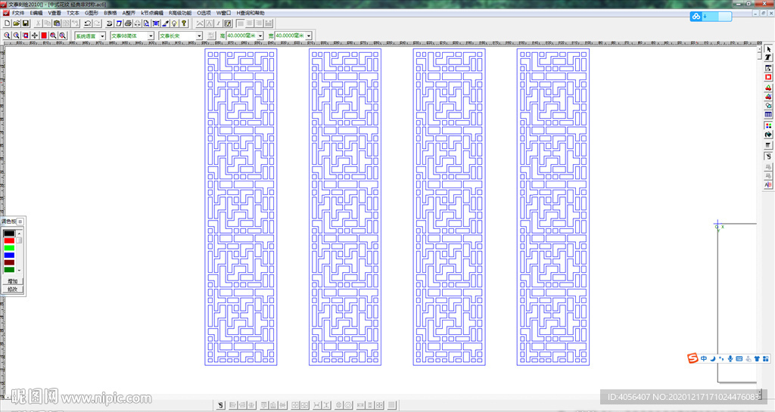Toggle the 中 Chinese input mode indicator

(704, 358)
